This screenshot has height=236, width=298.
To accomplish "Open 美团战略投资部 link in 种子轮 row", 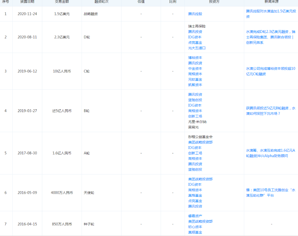I will point(200,221).
